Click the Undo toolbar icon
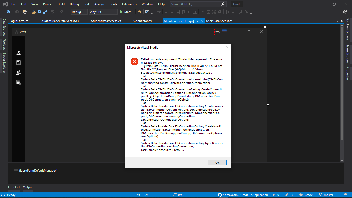The width and height of the screenshot is (352, 198). click(x=53, y=12)
